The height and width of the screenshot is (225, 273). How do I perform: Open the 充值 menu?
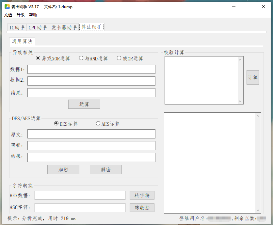[x=8, y=15]
